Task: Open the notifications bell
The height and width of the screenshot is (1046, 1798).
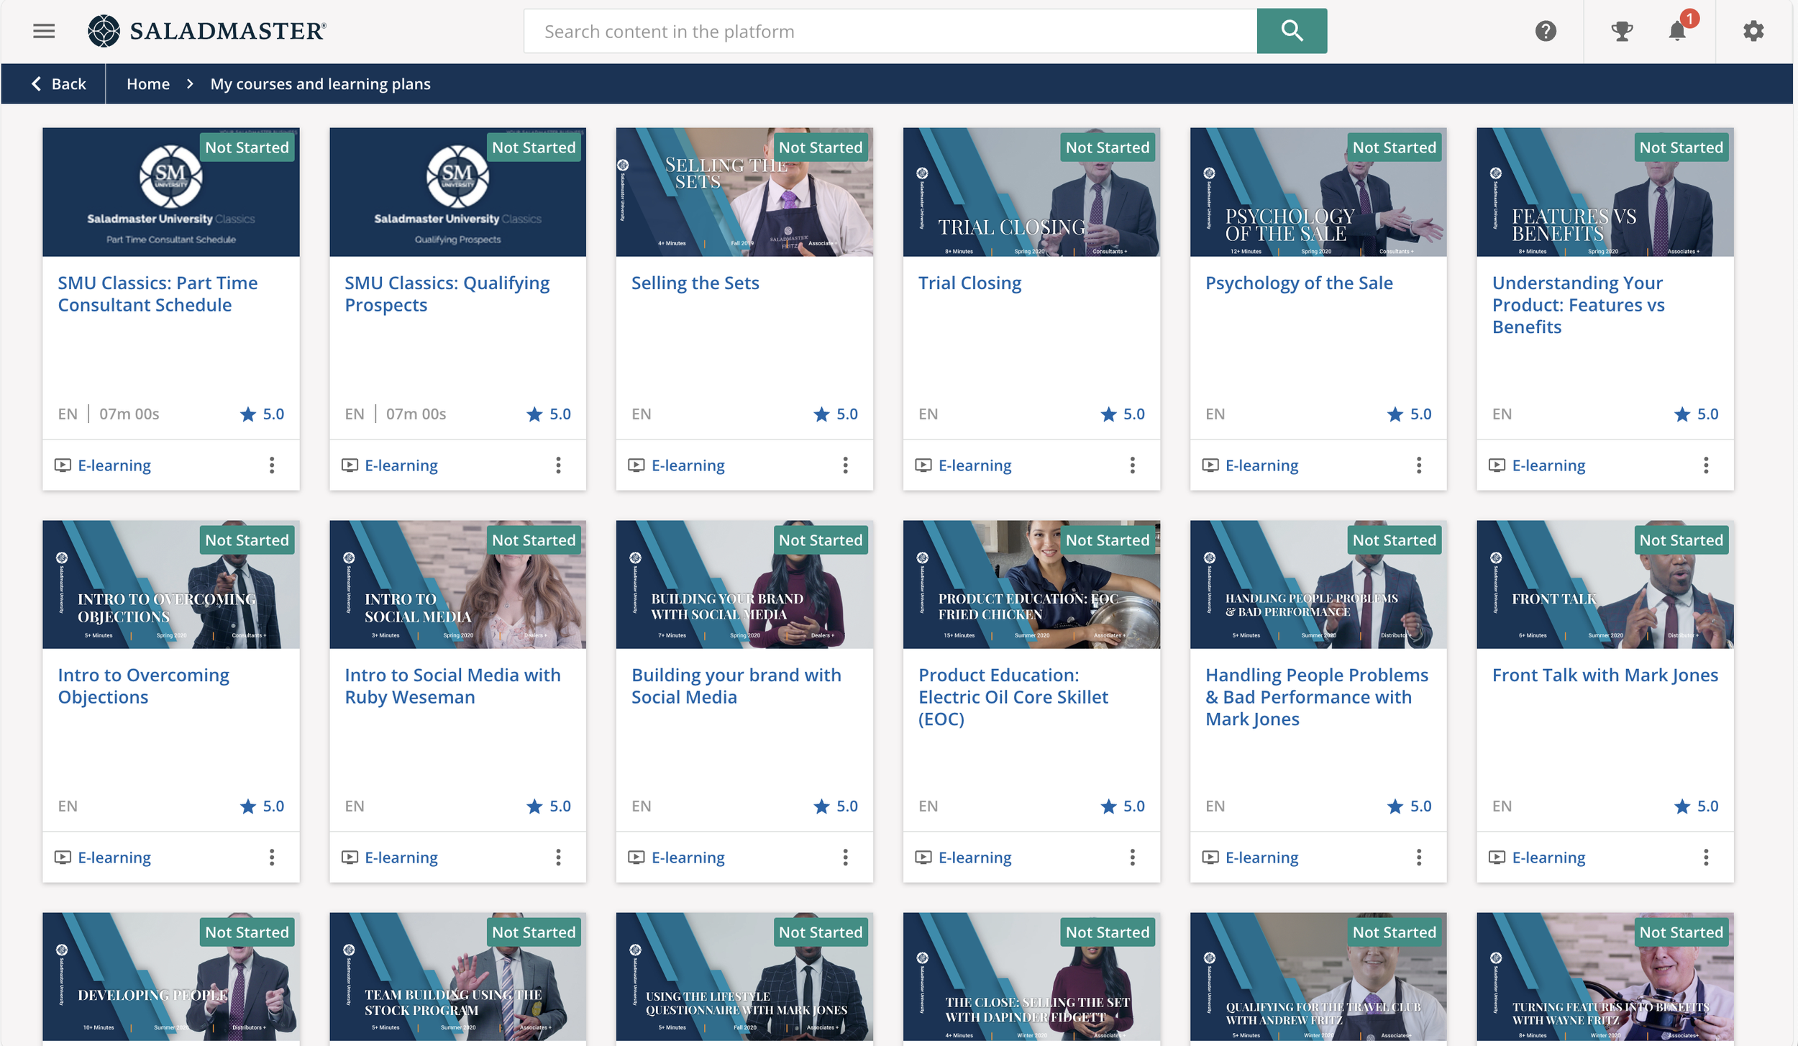Action: point(1676,31)
